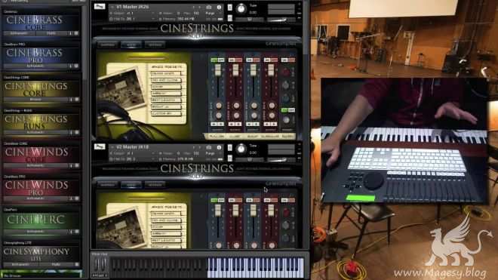Open settings gear of CineBrass PRO library
This screenshot has width=498, height=280.
76,66
